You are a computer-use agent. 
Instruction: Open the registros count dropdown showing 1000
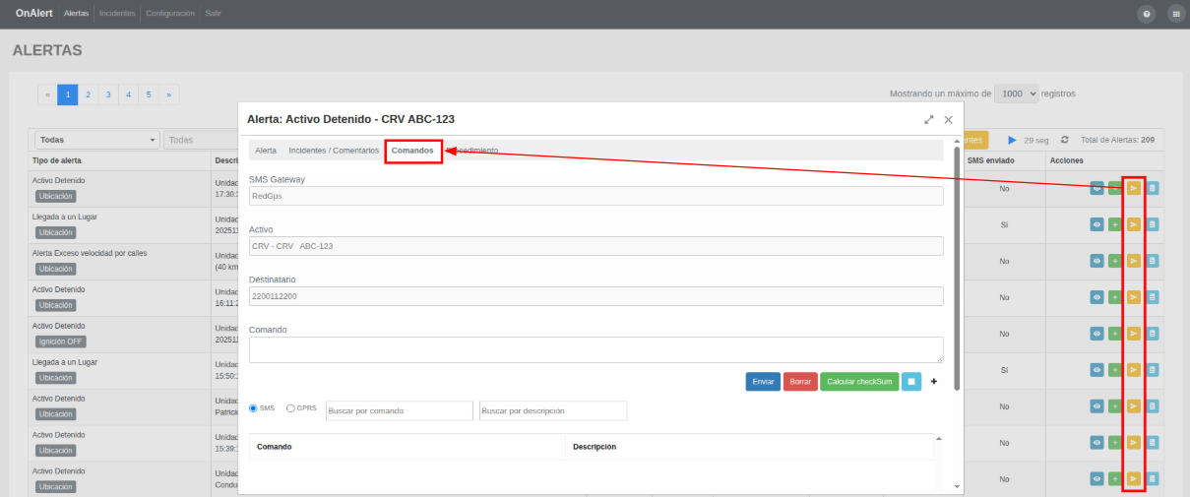[x=1017, y=93]
